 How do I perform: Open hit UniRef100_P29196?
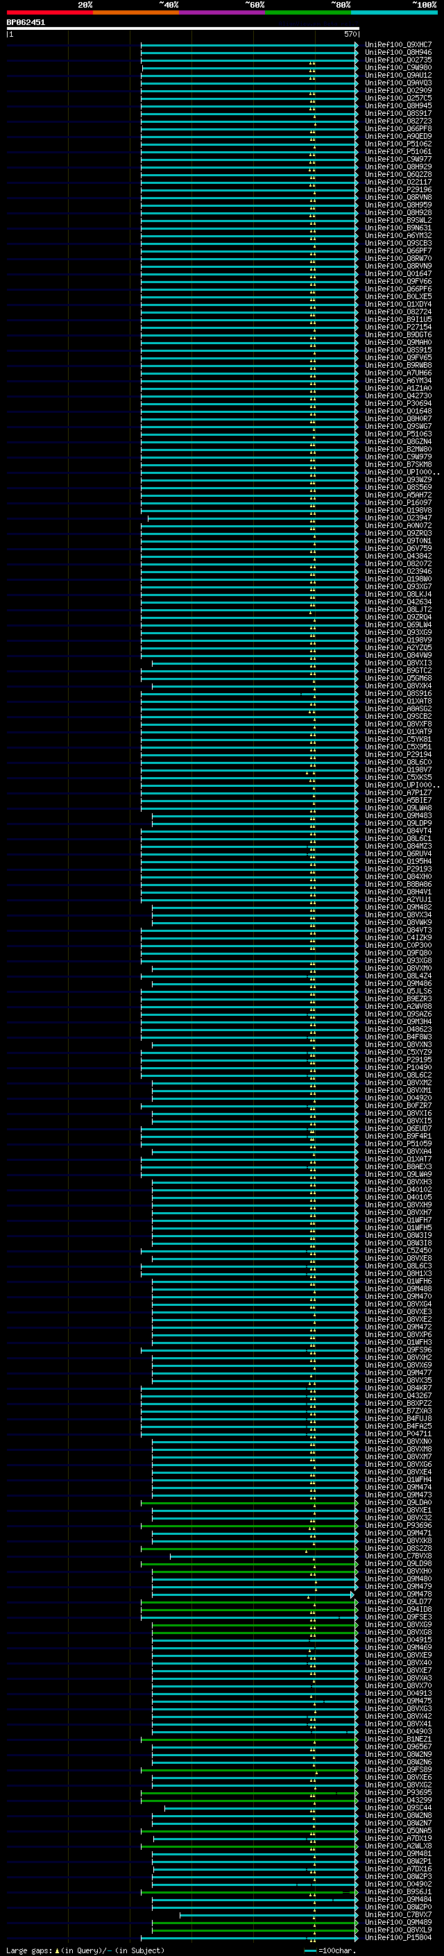pyautogui.click(x=398, y=190)
